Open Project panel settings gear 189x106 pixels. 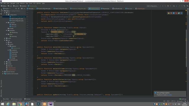coord(22,9)
